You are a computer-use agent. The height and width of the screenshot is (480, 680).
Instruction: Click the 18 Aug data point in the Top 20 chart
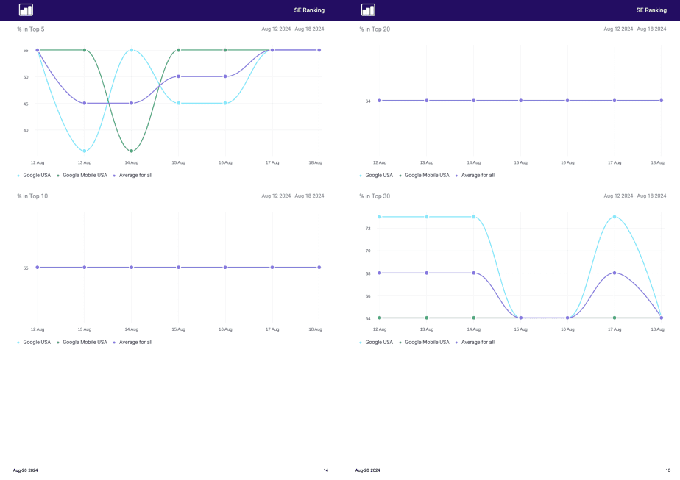tap(662, 101)
